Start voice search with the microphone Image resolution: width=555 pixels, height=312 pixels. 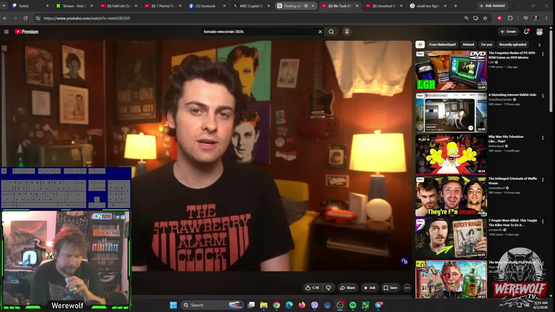point(347,32)
